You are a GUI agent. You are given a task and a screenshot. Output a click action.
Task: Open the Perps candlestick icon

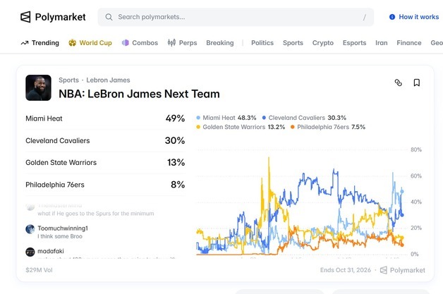coord(171,42)
